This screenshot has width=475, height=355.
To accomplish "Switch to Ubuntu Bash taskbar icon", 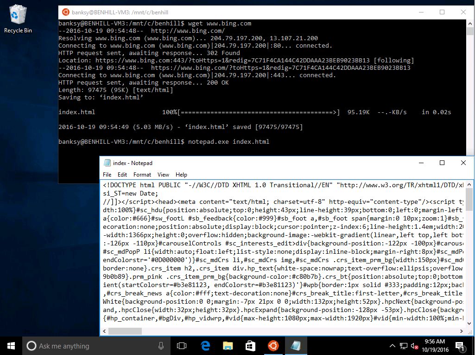I will [x=273, y=346].
